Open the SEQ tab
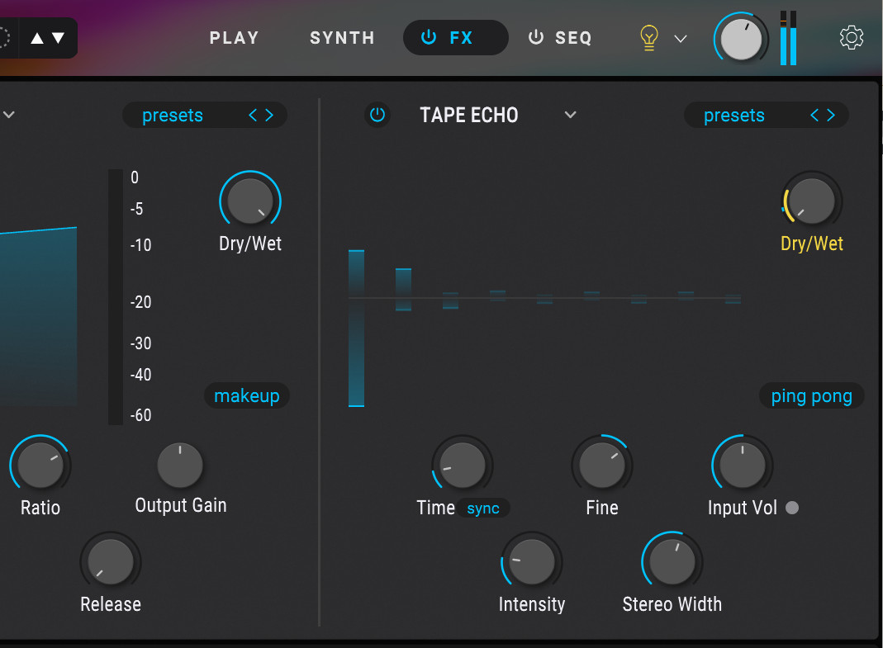Image resolution: width=883 pixels, height=648 pixels. [x=573, y=38]
